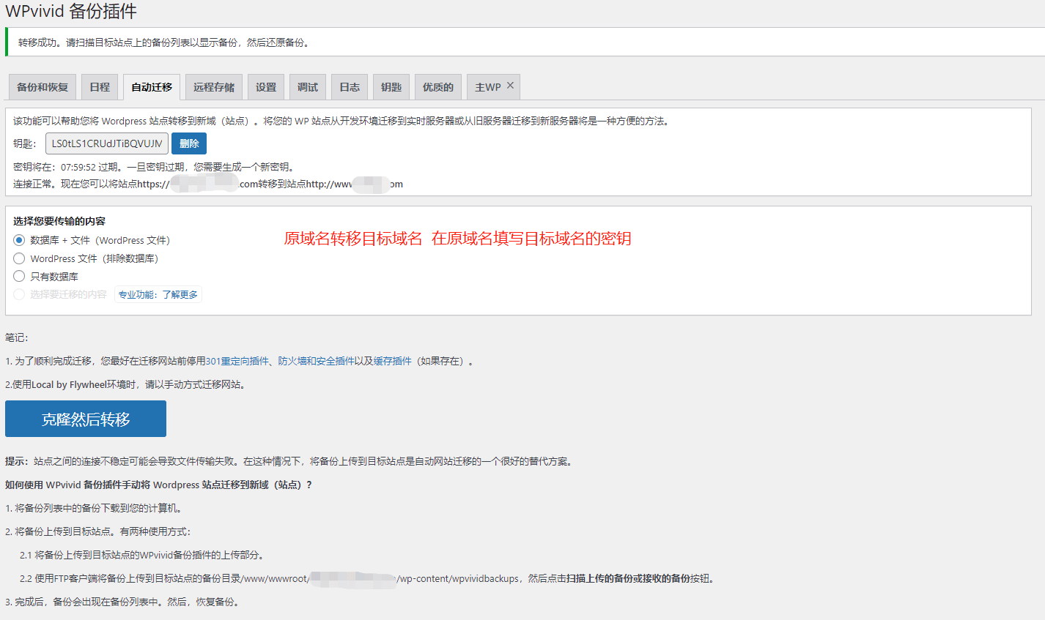Screen dimensions: 1045x620
Task: Select the 自动迁移 tab
Action: (x=152, y=87)
